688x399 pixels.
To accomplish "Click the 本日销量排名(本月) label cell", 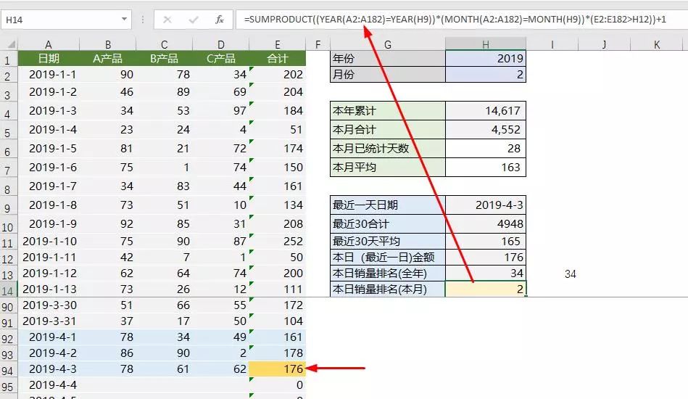I will pyautogui.click(x=387, y=289).
